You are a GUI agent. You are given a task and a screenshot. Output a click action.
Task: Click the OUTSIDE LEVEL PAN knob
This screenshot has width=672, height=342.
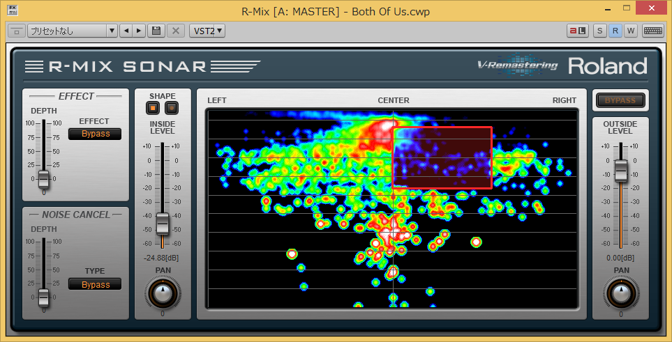click(x=620, y=294)
